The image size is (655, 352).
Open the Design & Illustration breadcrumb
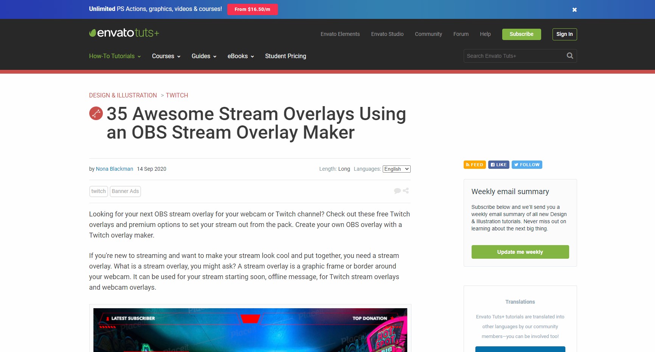123,95
